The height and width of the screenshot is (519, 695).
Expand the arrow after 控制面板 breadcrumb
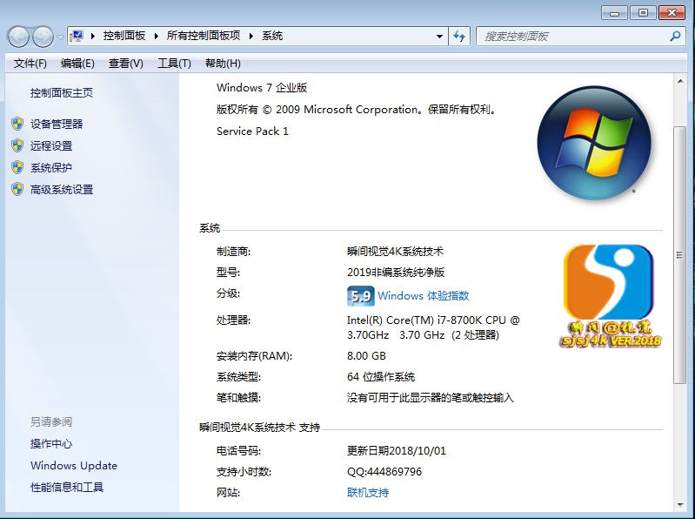(x=156, y=36)
